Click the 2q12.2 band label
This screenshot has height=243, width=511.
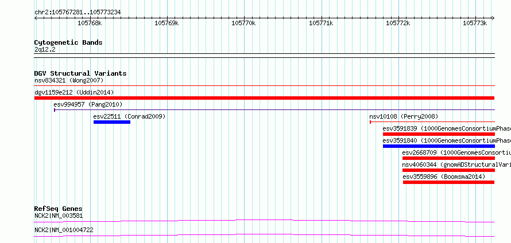tap(45, 49)
